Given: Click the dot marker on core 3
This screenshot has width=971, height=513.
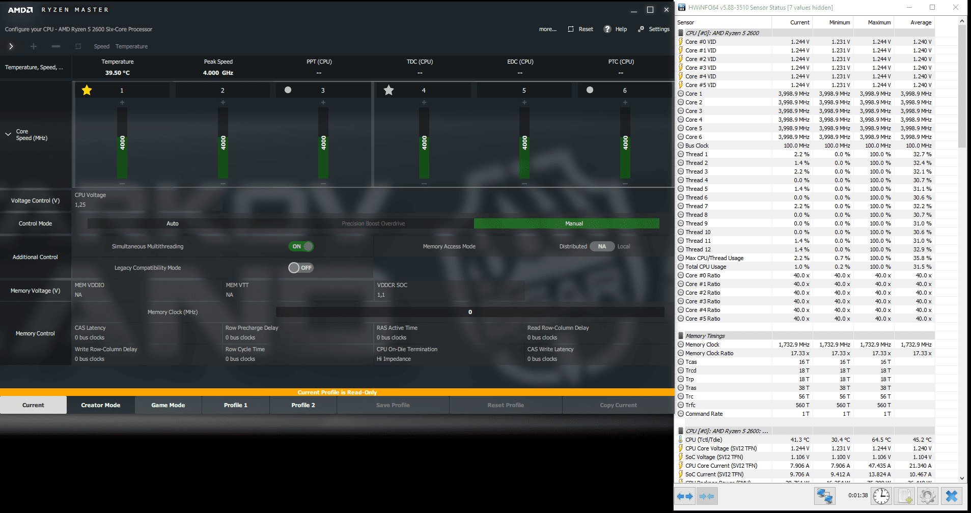Looking at the screenshot, I should pyautogui.click(x=288, y=90).
